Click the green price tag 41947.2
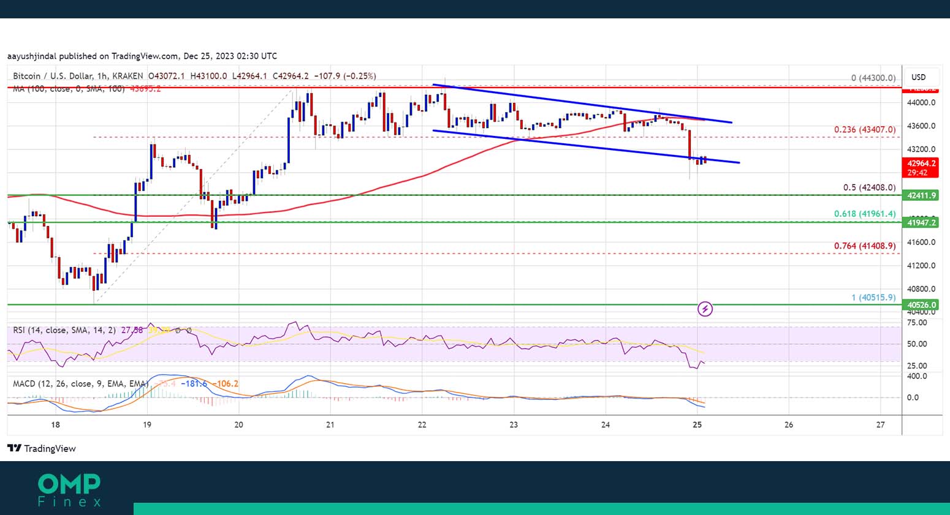 (921, 222)
